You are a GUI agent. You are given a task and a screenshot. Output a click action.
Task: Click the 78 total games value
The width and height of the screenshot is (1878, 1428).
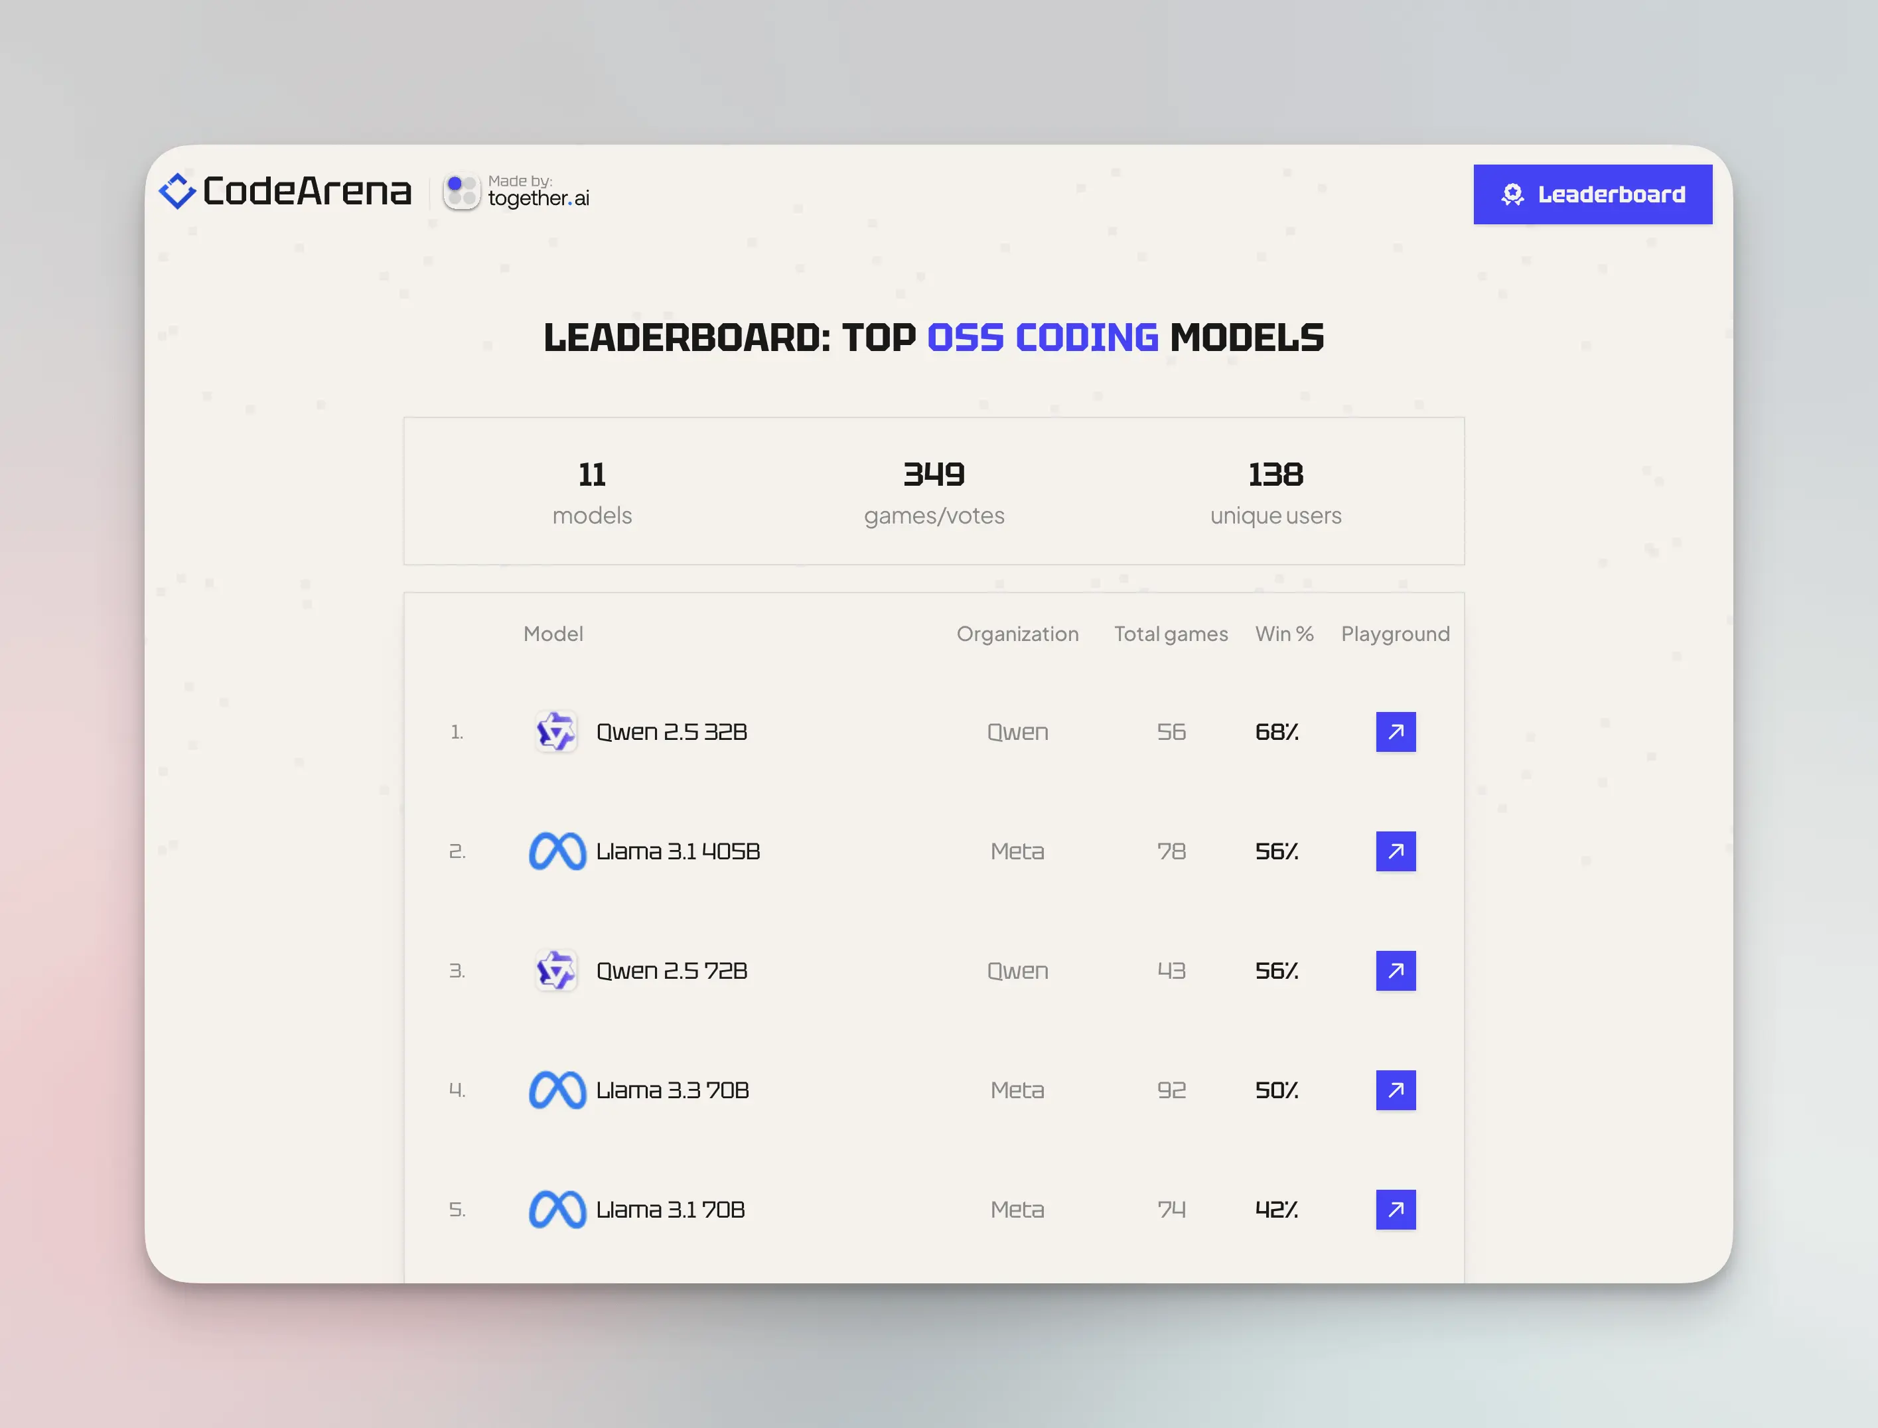[x=1171, y=851]
